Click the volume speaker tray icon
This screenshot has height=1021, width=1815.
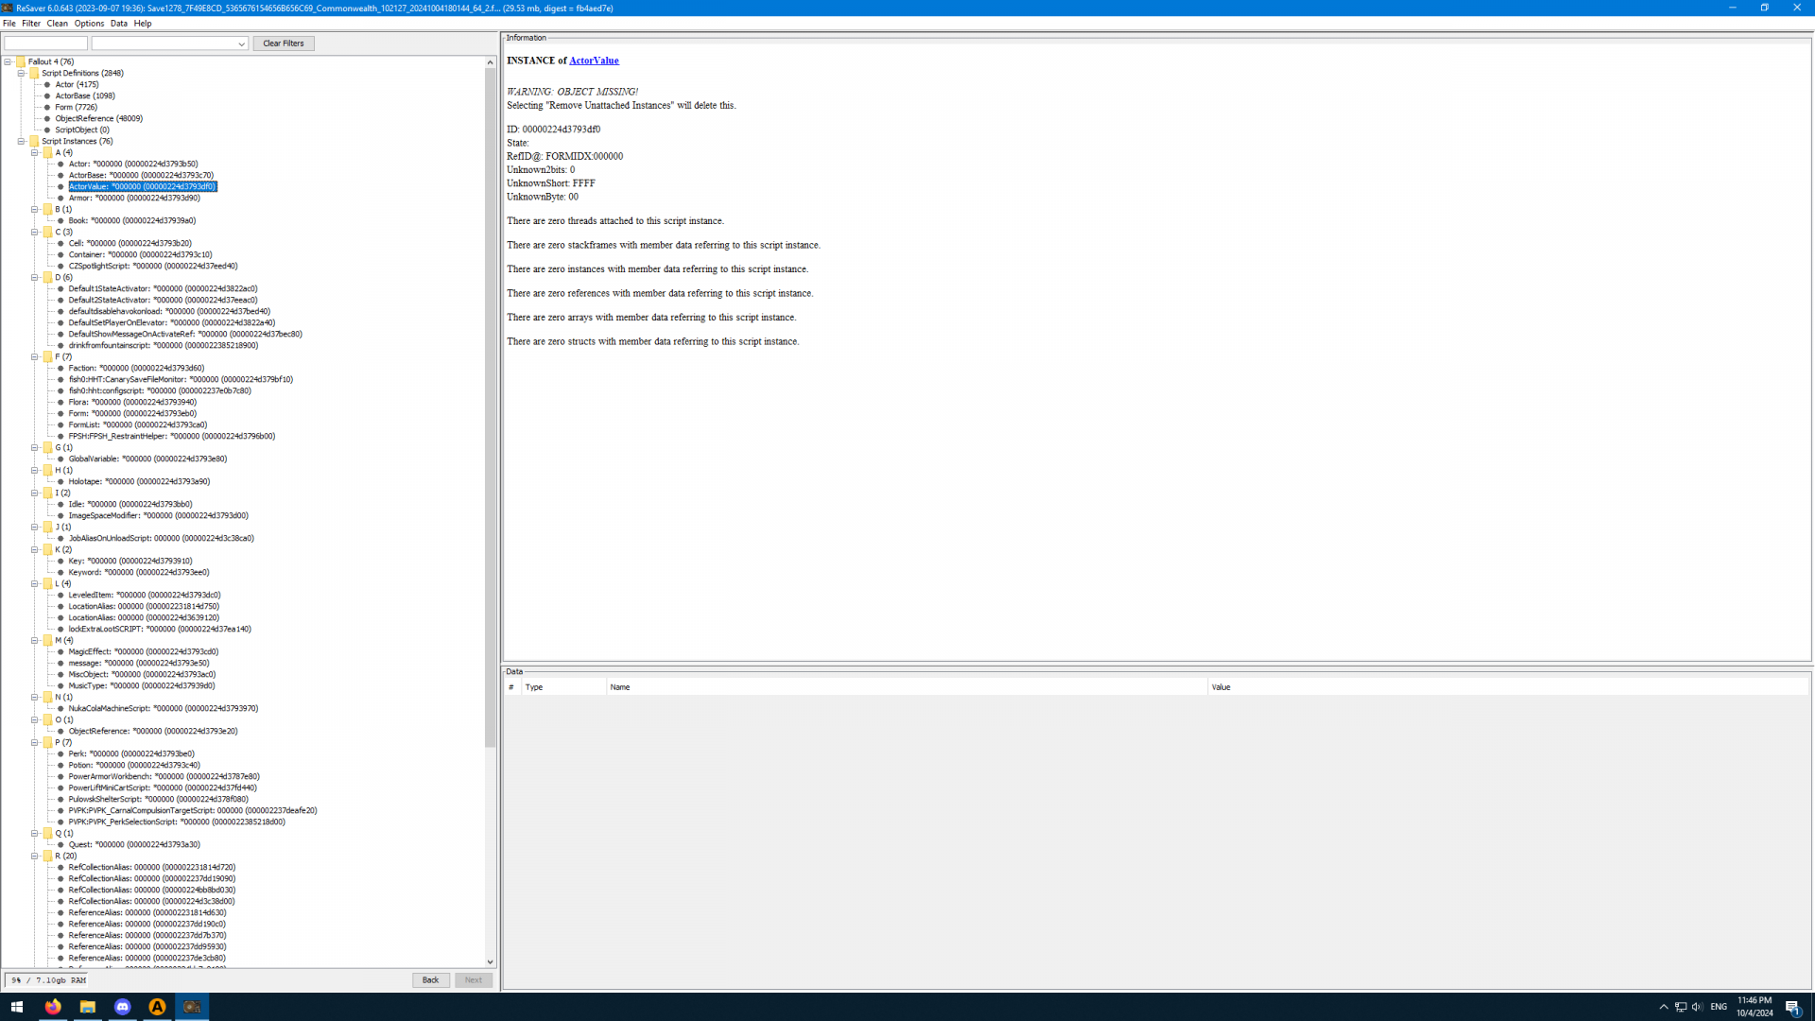point(1697,1007)
